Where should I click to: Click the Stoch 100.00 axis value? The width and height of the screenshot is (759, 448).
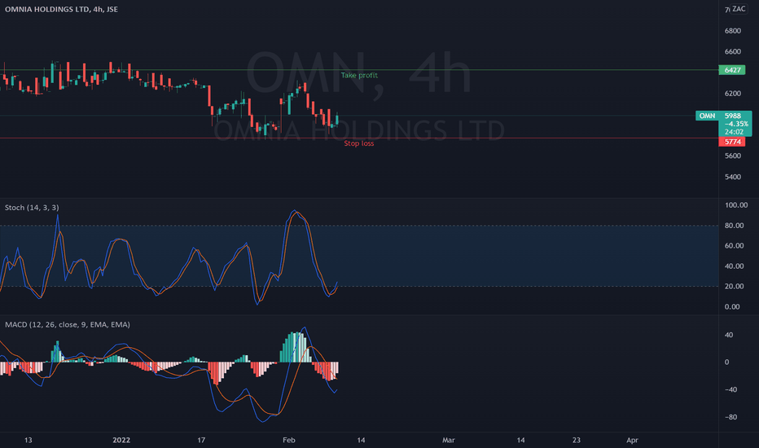pos(735,205)
